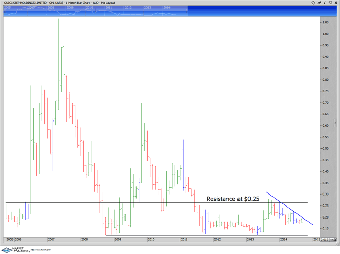Open chart information via the 'i' icon
This screenshot has height=254, width=340.
(x=325, y=3)
